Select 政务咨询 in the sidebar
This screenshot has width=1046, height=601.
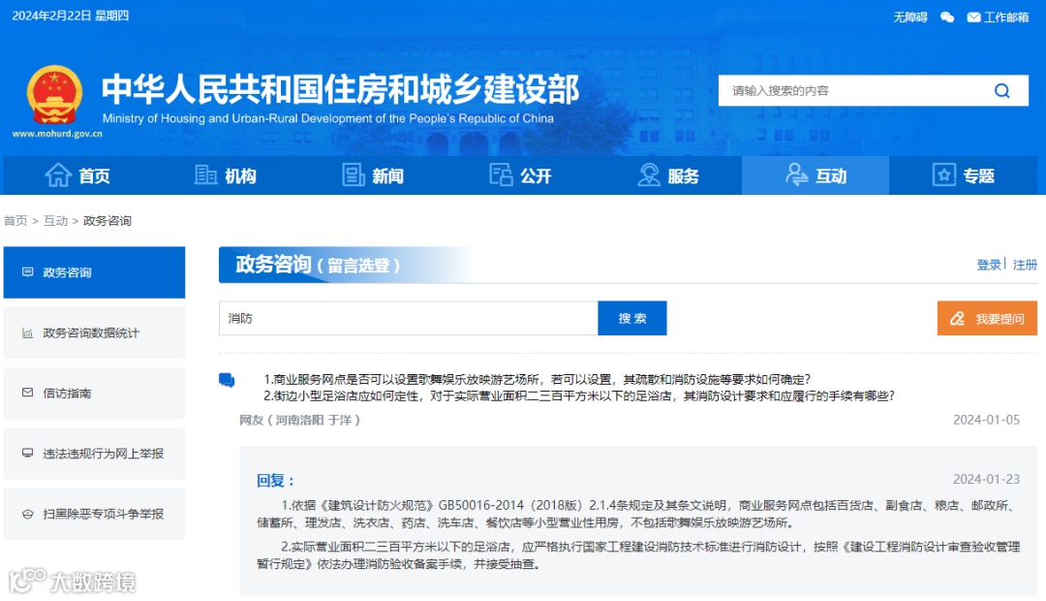tap(94, 272)
